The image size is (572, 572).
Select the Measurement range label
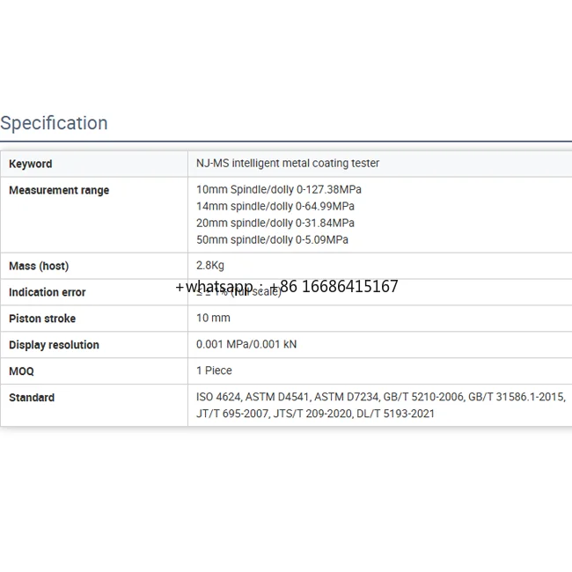point(59,190)
